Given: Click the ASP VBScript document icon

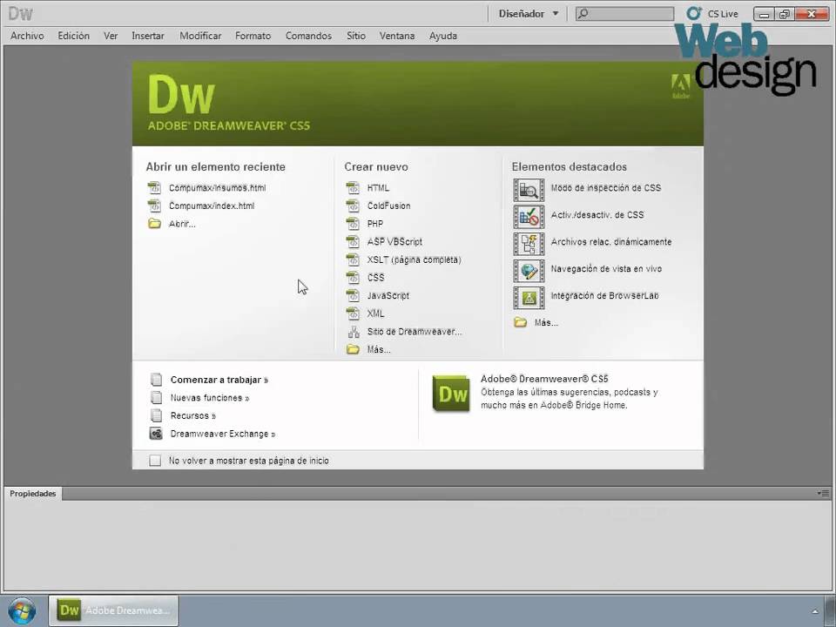Looking at the screenshot, I should point(353,241).
